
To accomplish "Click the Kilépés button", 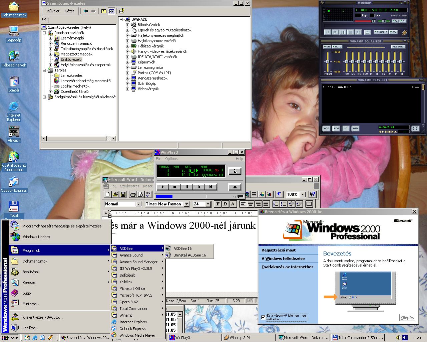I will (407, 318).
